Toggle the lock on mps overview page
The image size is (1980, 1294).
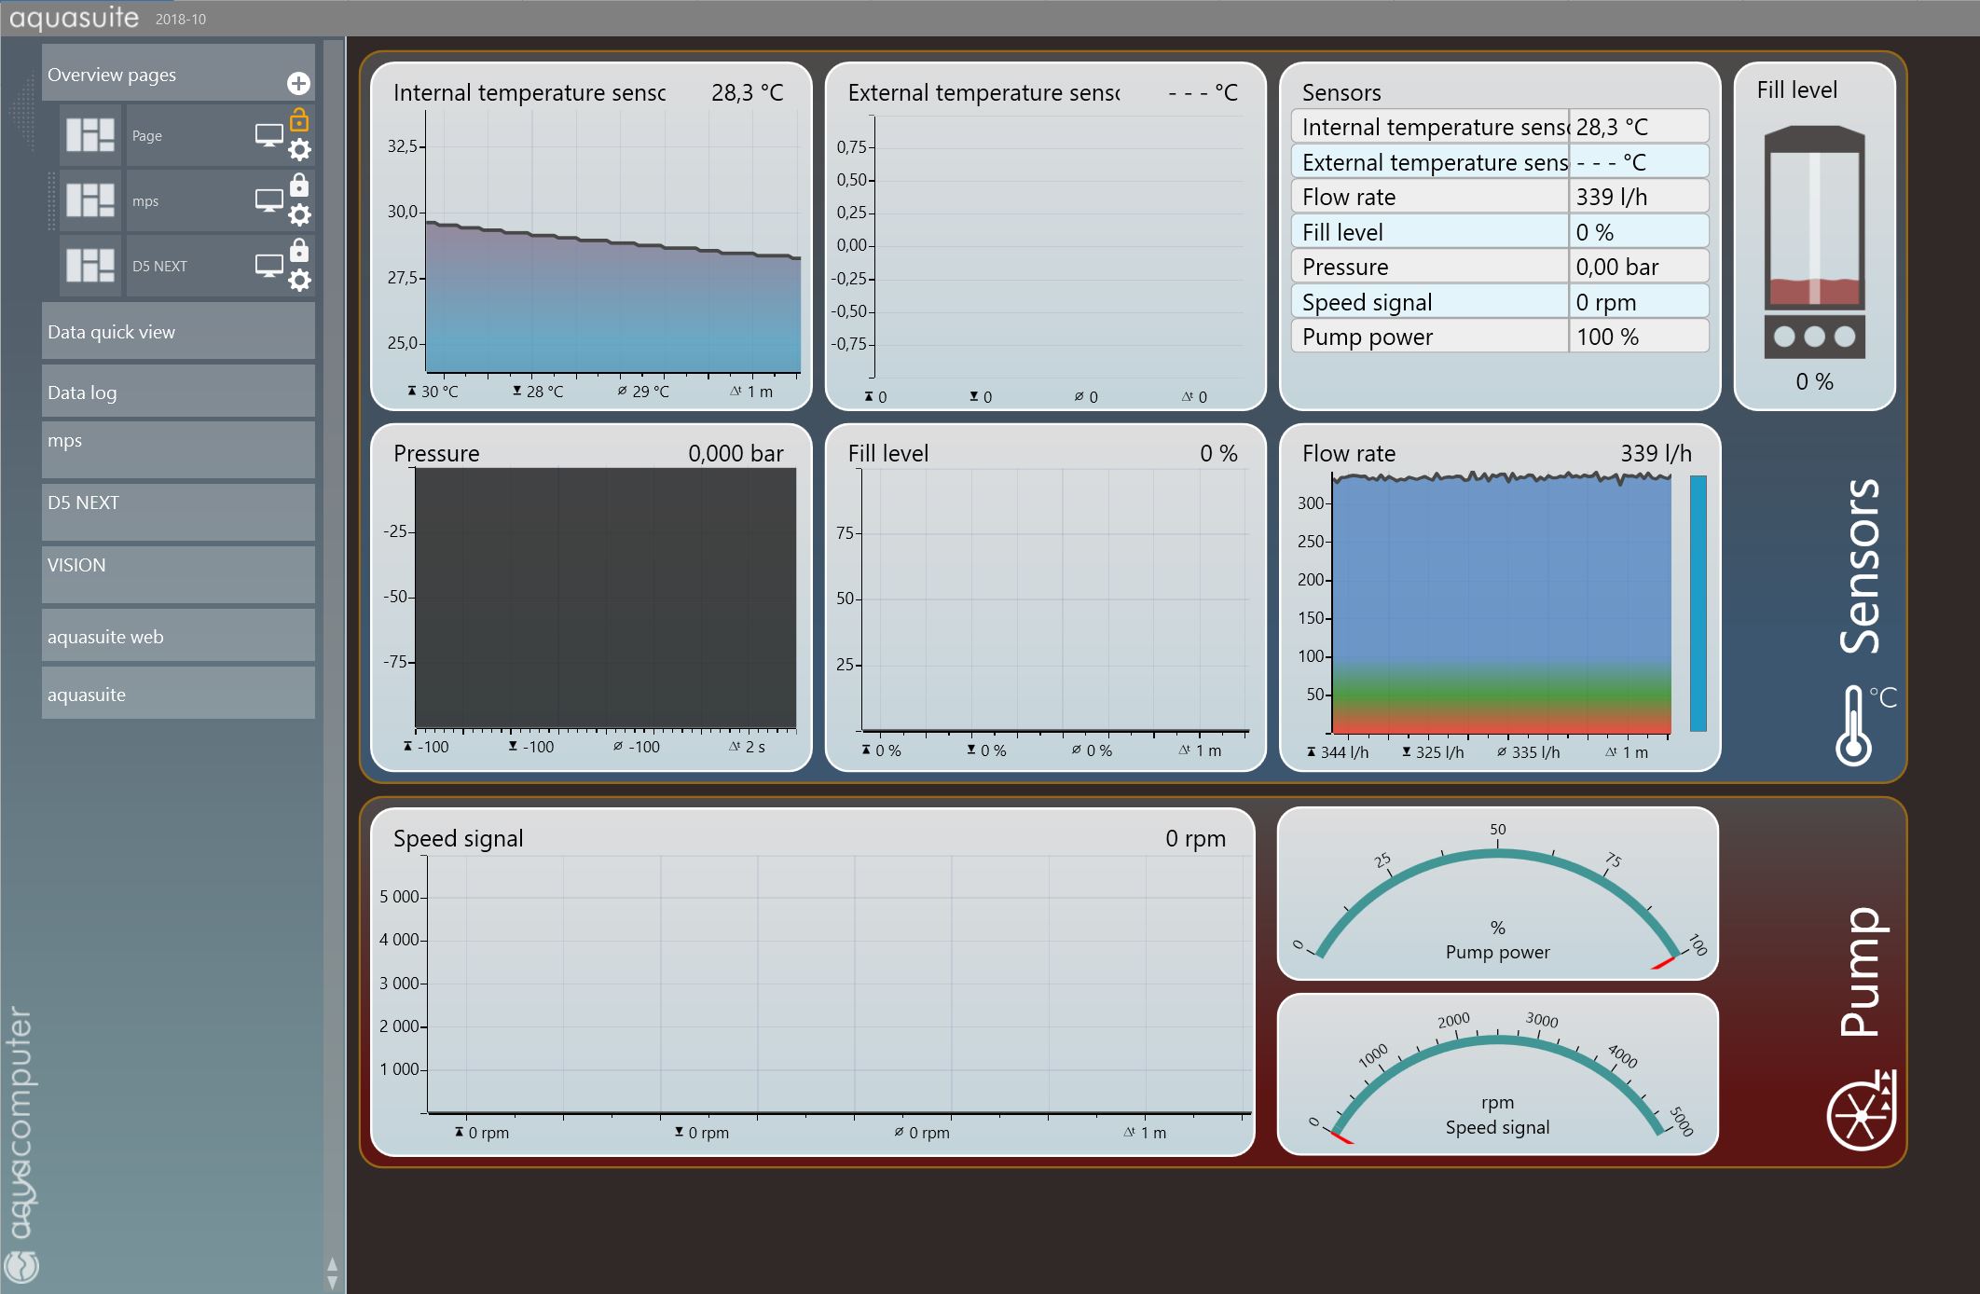pos(299,185)
